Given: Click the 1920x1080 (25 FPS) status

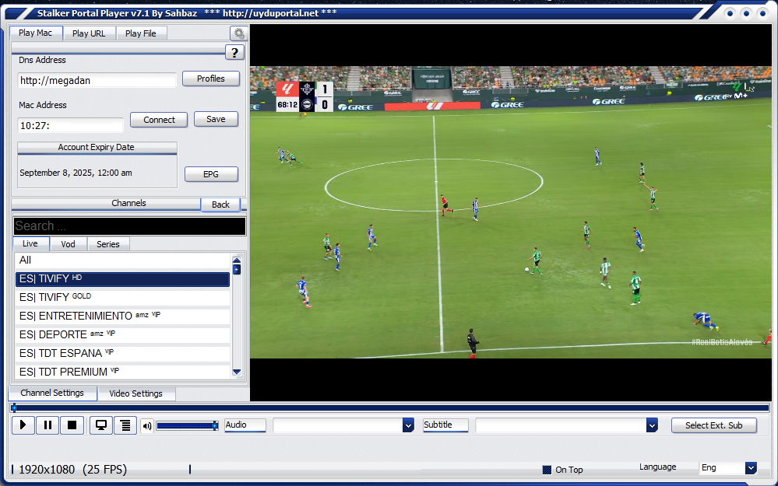Looking at the screenshot, I should click(73, 470).
